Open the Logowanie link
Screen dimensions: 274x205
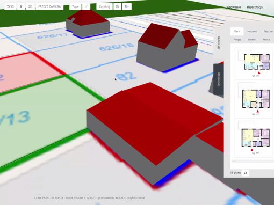coord(233,8)
